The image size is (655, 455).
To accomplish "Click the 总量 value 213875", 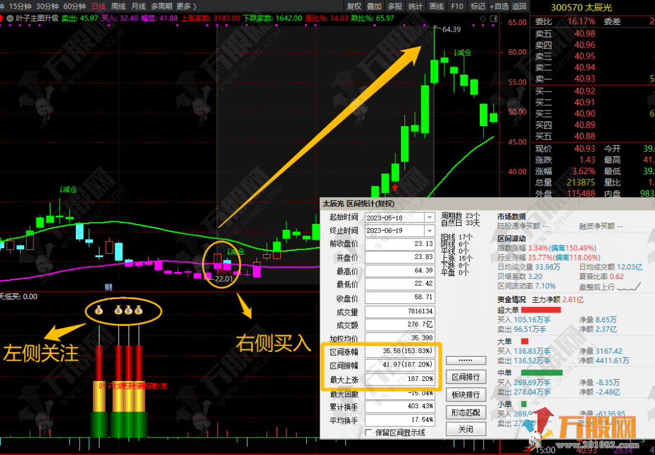I will [x=581, y=183].
